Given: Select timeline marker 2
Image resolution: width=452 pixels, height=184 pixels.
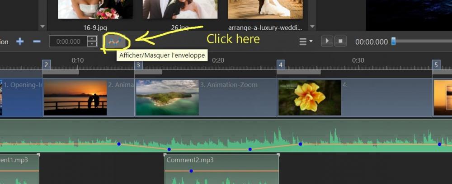Looking at the screenshot, I should pos(47,64).
